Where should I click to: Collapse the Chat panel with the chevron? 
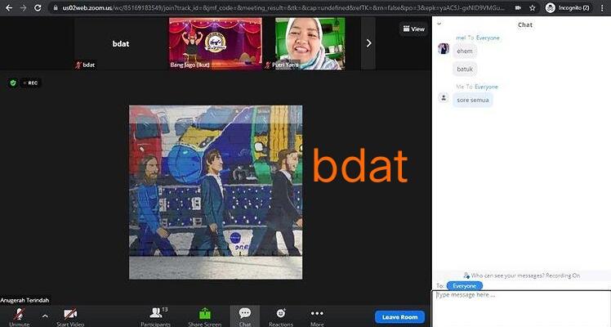(439, 25)
